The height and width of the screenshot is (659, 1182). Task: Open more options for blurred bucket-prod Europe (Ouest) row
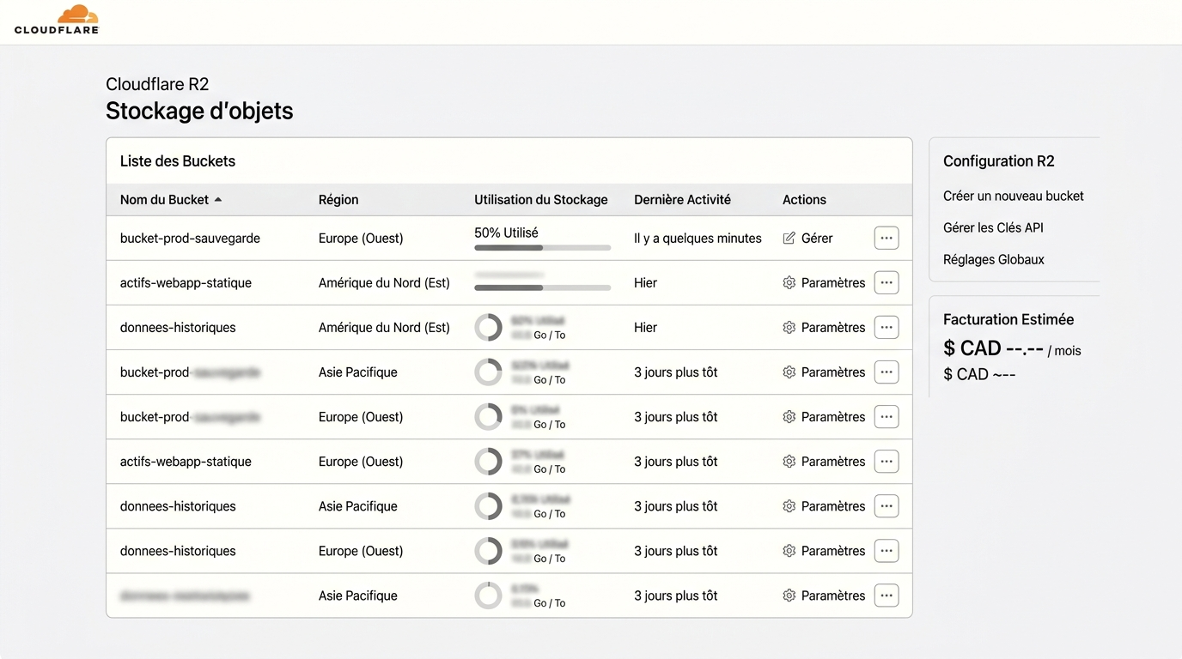886,416
